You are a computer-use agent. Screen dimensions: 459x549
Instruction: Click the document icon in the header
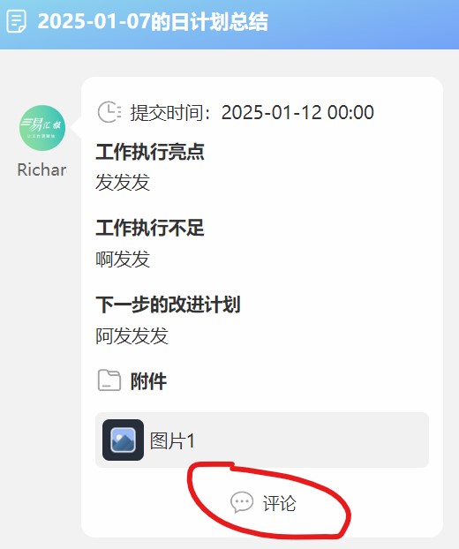[16, 21]
